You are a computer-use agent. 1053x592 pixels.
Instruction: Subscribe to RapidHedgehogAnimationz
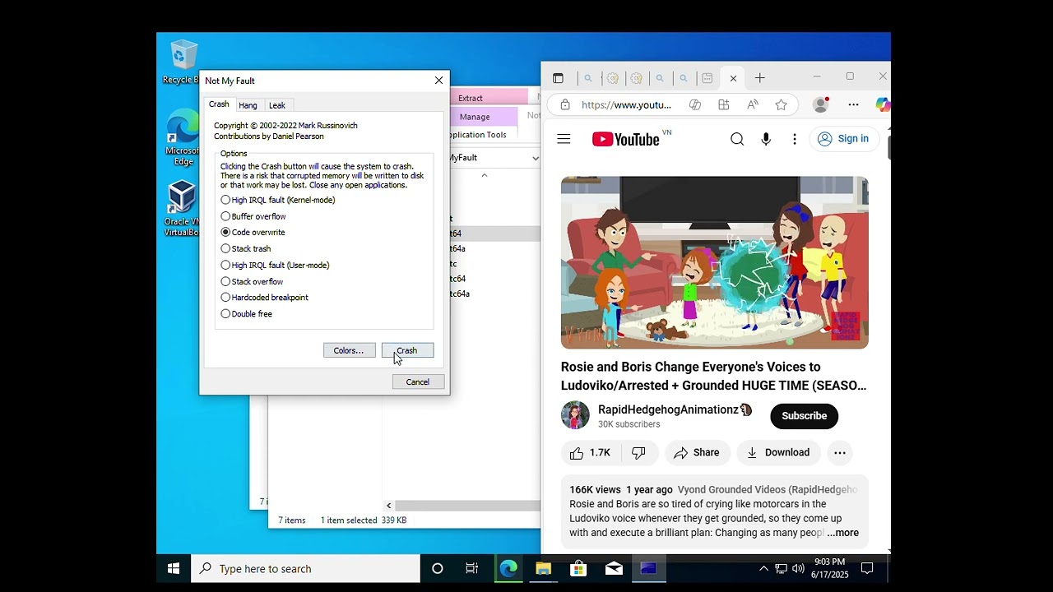(x=804, y=416)
